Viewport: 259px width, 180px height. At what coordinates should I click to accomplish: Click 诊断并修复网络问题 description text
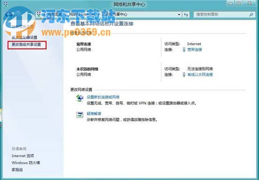coord(122,120)
